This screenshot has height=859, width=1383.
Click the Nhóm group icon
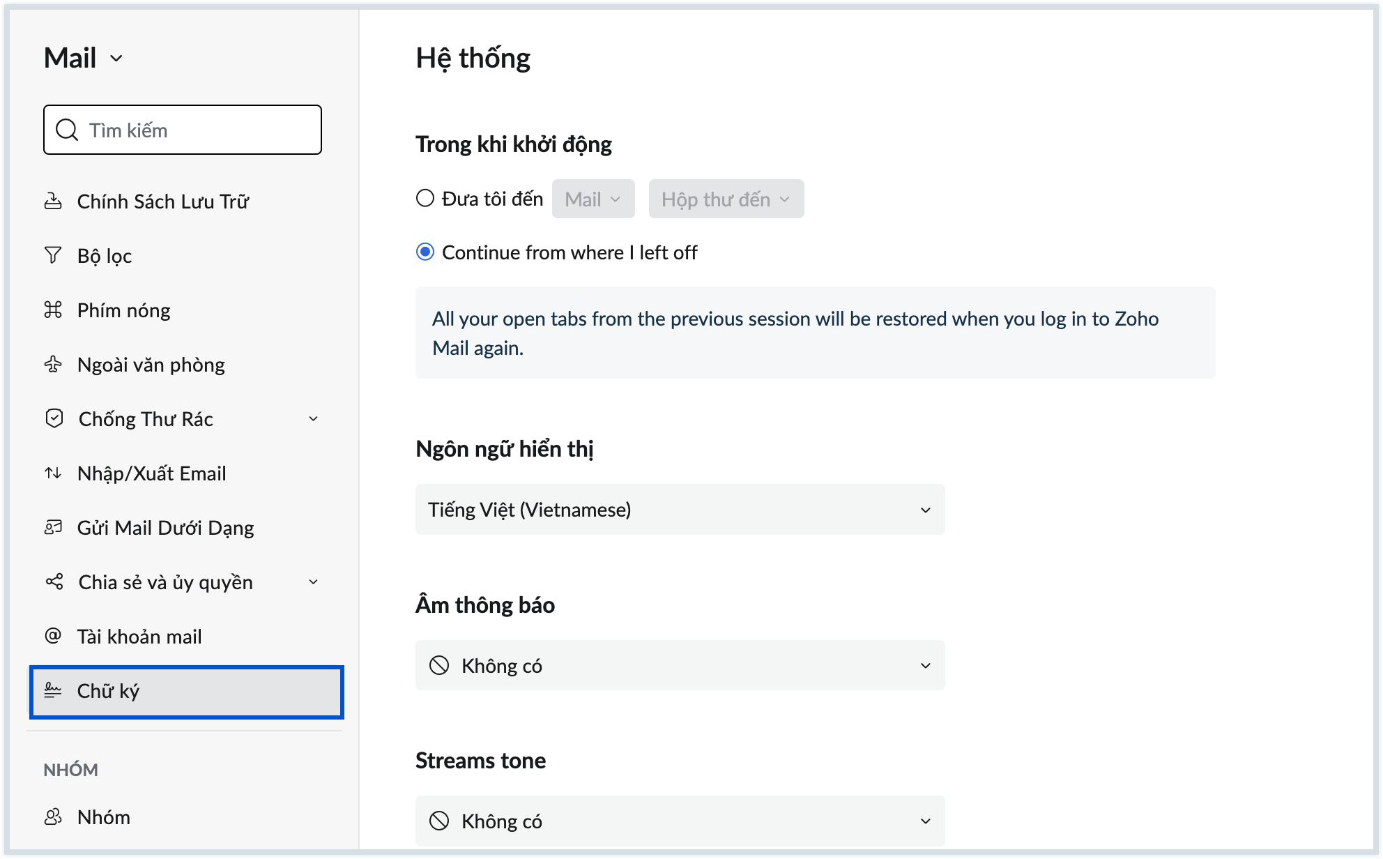[x=53, y=816]
